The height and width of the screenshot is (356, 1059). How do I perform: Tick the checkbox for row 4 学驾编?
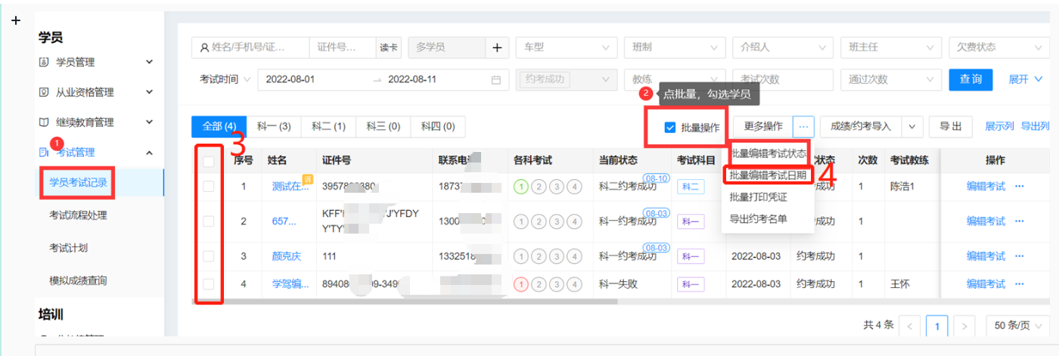click(208, 284)
